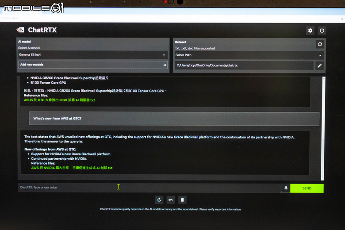Select the question "What's new from AWS at GTC?"
345x230 pixels.
[x=57, y=119]
